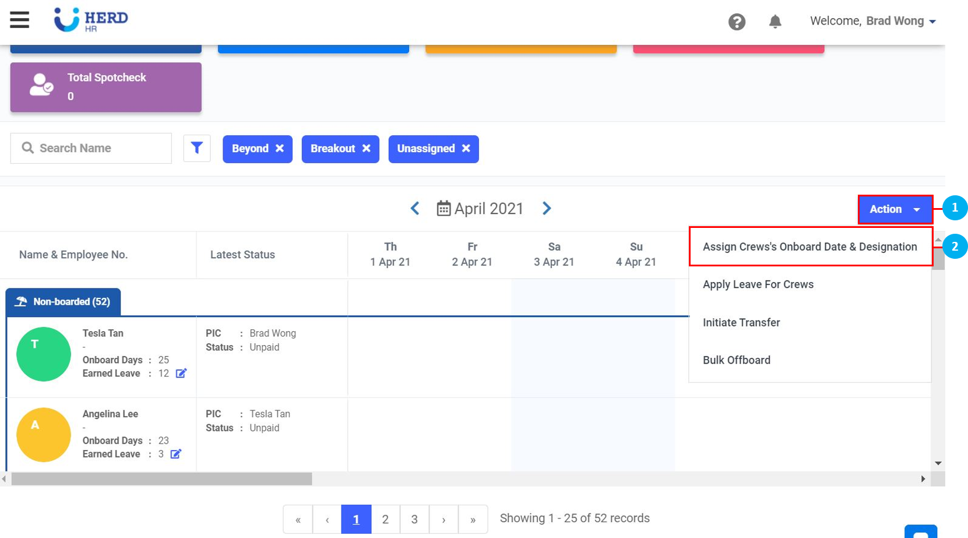Select Assign Crews's Onboard Date & Designation
This screenshot has width=968, height=538.
[x=809, y=247]
